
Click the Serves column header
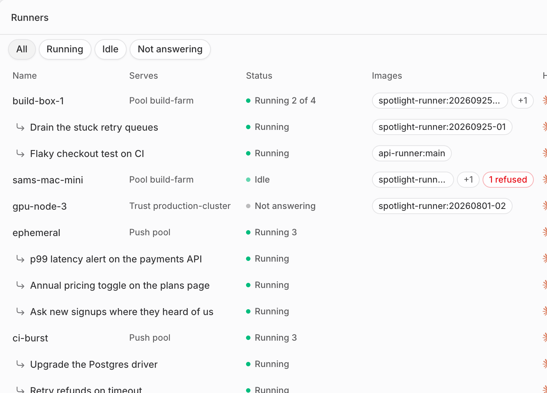144,76
